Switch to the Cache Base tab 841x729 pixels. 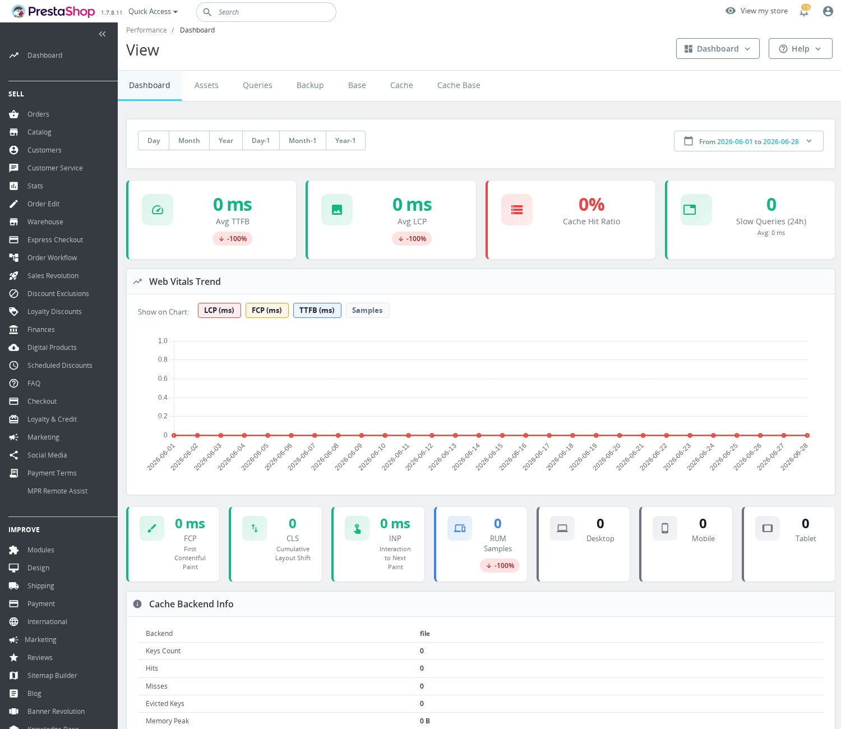coord(459,85)
